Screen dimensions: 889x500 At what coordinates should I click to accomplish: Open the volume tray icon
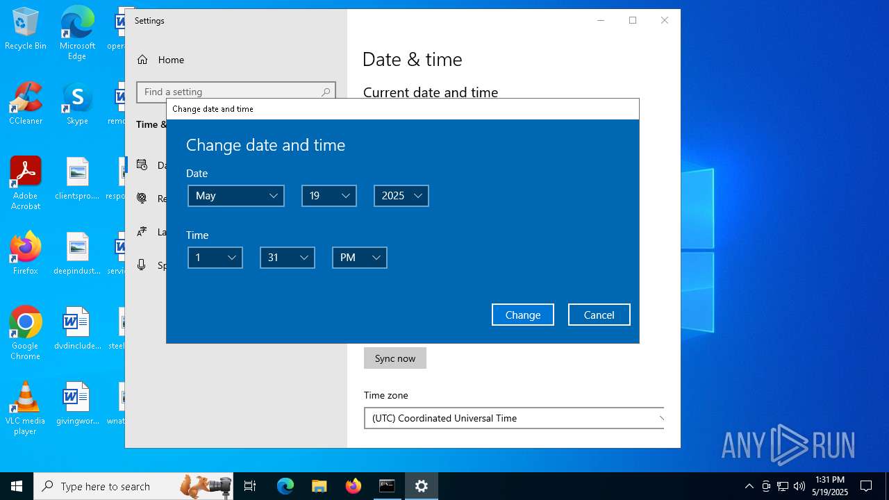click(x=799, y=486)
